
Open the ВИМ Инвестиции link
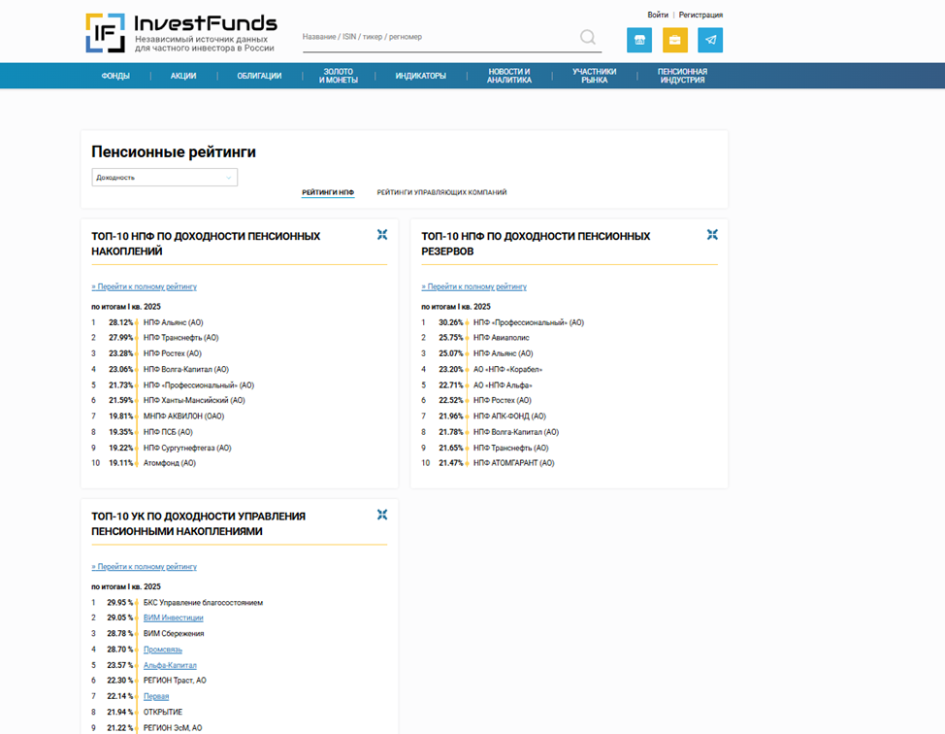point(173,617)
